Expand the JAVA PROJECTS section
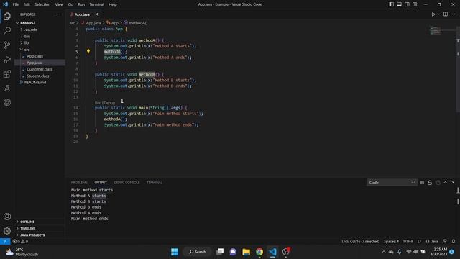This screenshot has height=259, width=460. pyautogui.click(x=40, y=235)
